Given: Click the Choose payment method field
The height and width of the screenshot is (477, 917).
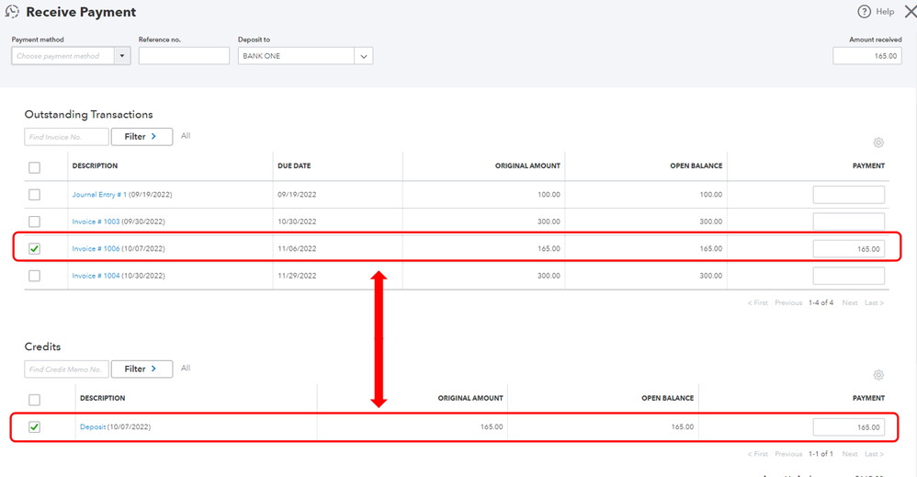Looking at the screenshot, I should (x=63, y=56).
